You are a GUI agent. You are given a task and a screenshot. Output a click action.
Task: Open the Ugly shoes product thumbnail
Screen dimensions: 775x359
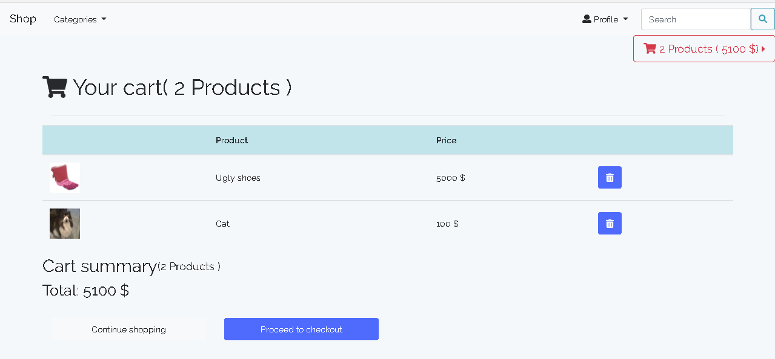pyautogui.click(x=65, y=178)
